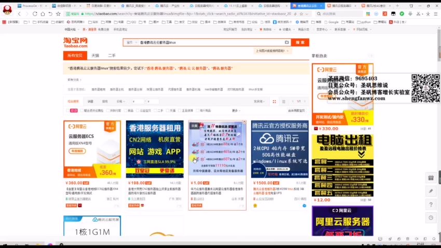This screenshot has width=441, height=248.
Task: Click the undo-close-tab arrow icon
Action: (50, 14)
